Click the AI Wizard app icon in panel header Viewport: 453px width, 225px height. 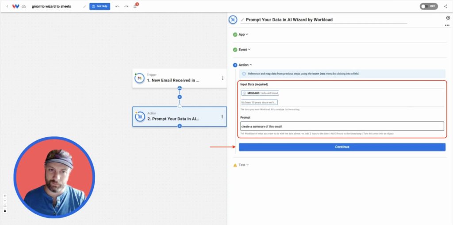pyautogui.click(x=233, y=19)
